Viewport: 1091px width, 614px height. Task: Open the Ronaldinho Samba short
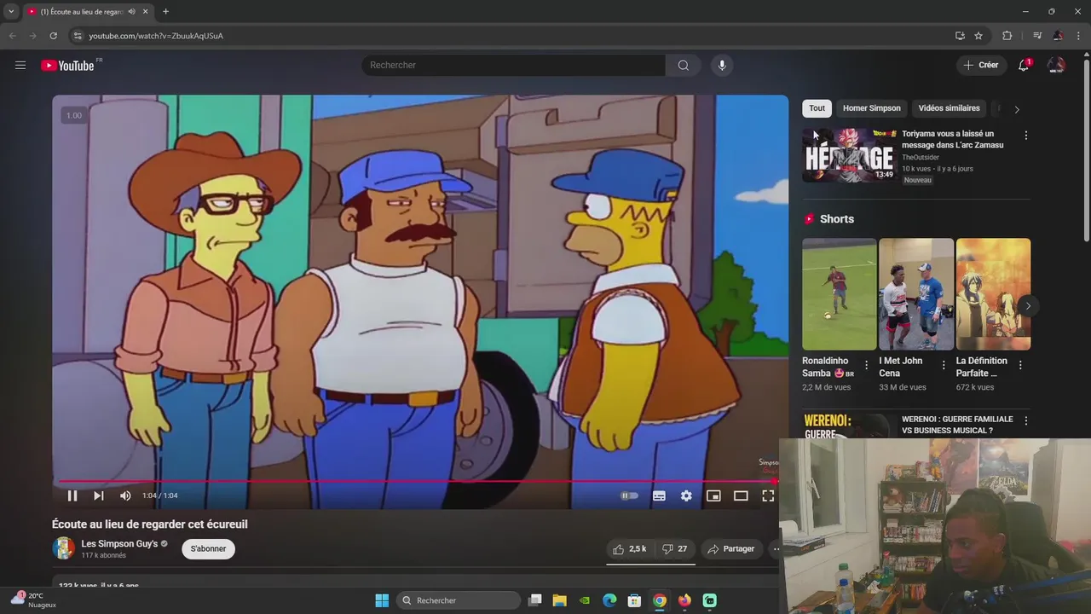pyautogui.click(x=839, y=294)
